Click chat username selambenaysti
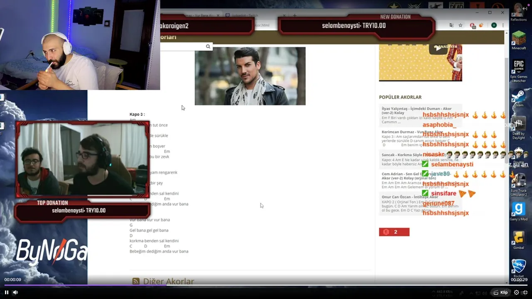Screen dimensions: 532x299 click(452, 164)
